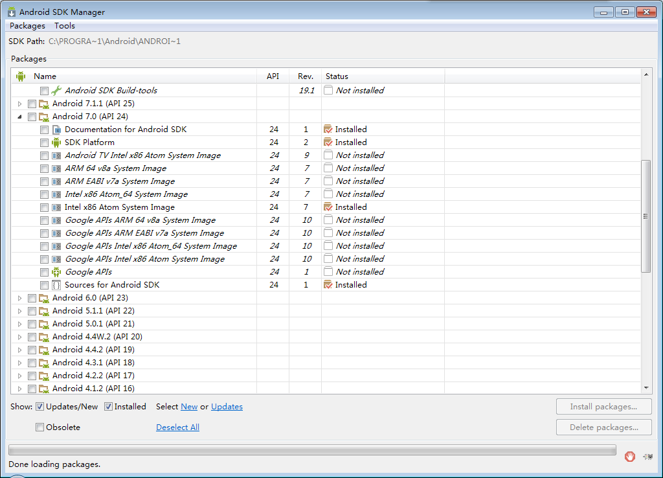Collapse the Android 7.0 (API 24) node
Viewport: 663px width, 478px height.
19,117
